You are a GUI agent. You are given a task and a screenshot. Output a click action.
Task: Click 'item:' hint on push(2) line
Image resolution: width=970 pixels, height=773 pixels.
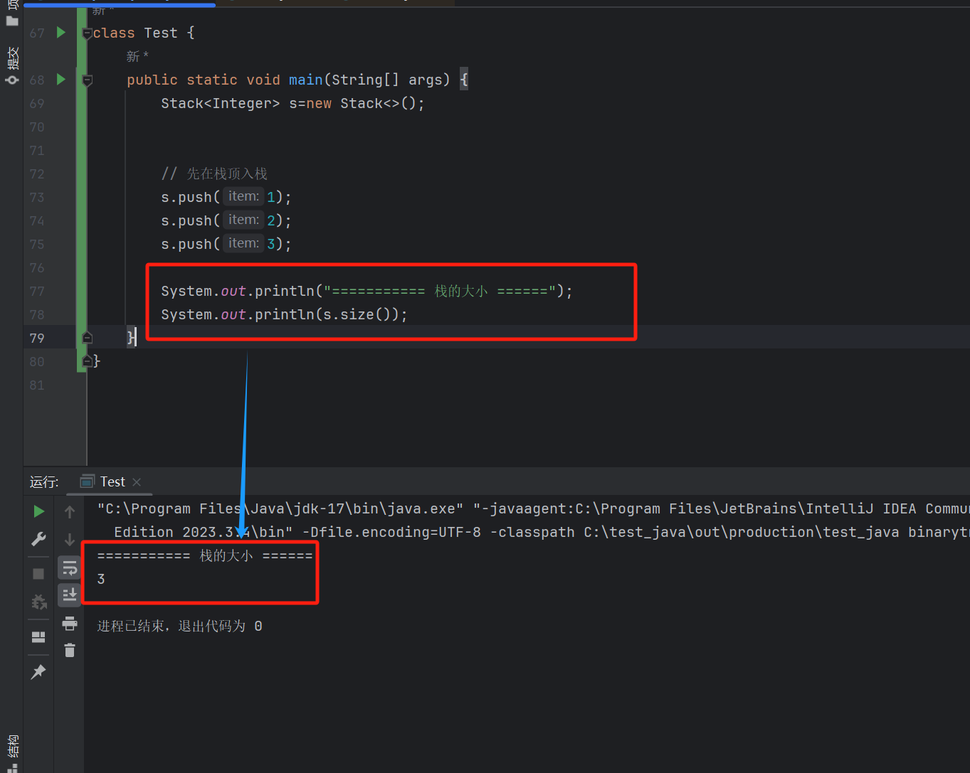coord(243,220)
